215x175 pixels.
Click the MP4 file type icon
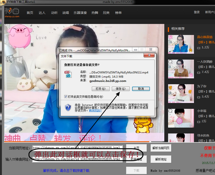tap(68, 74)
